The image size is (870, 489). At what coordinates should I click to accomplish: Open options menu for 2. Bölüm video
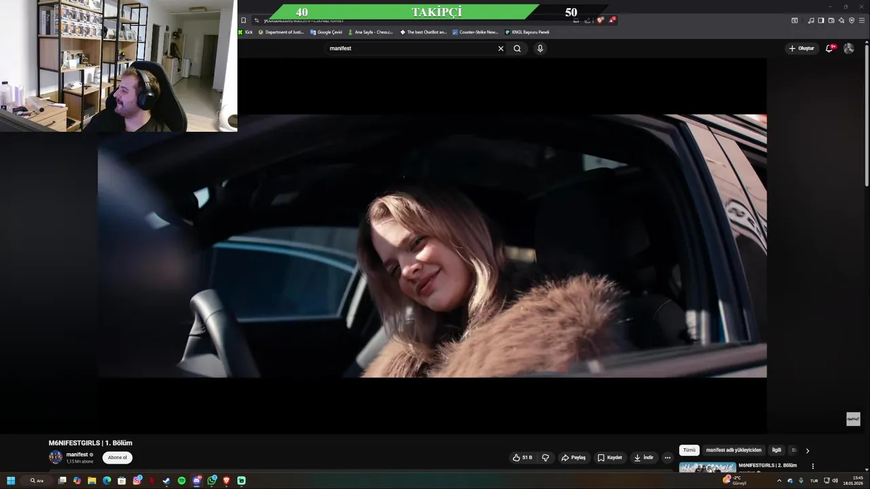coord(813,467)
